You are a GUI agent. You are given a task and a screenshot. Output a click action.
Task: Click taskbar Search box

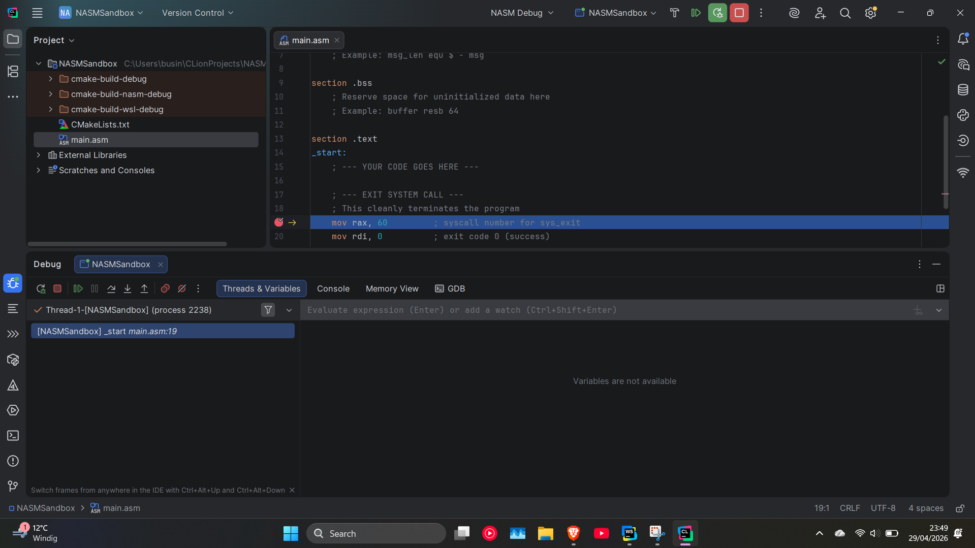click(376, 533)
